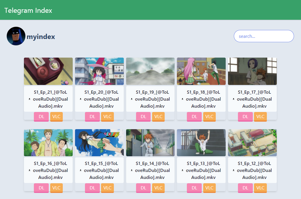Screen dimensions: 301x199
Task: Select VLC for S1_Ep_12 file
Action: 260,188
